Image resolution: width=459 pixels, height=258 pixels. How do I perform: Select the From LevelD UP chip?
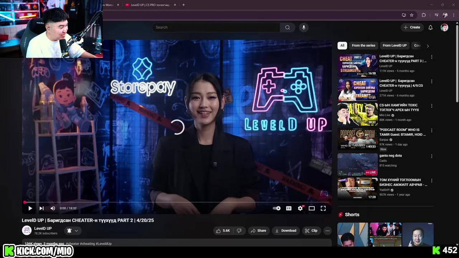pyautogui.click(x=394, y=46)
